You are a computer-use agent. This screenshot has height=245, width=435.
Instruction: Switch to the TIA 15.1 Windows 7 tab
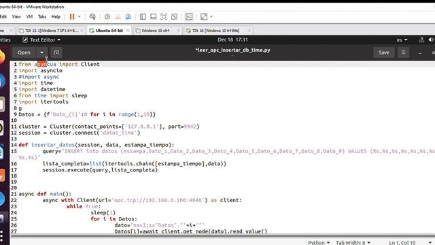[x=52, y=31]
